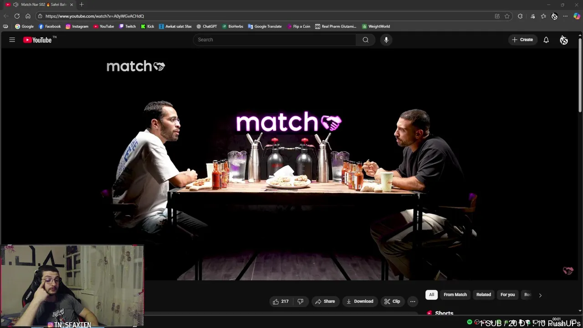Select the From Match filter chip
This screenshot has width=583, height=328.
pos(455,295)
